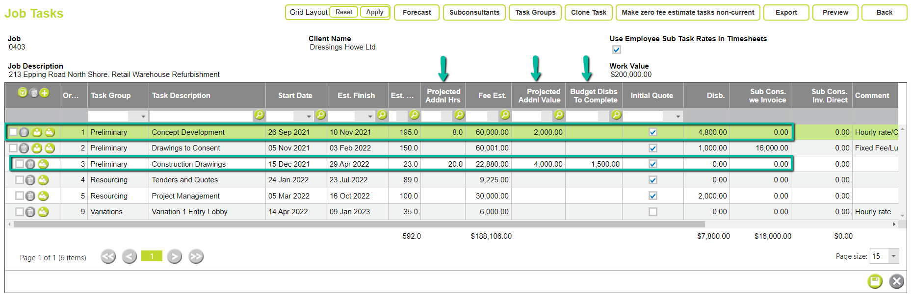
Task: Go to the next page arrow
Action: (x=174, y=256)
